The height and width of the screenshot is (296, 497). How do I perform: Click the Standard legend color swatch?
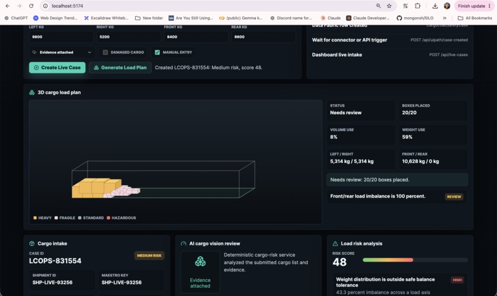coord(80,218)
